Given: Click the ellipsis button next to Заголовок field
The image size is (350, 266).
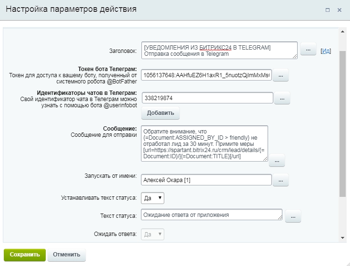Looking at the screenshot, I should pyautogui.click(x=308, y=49).
